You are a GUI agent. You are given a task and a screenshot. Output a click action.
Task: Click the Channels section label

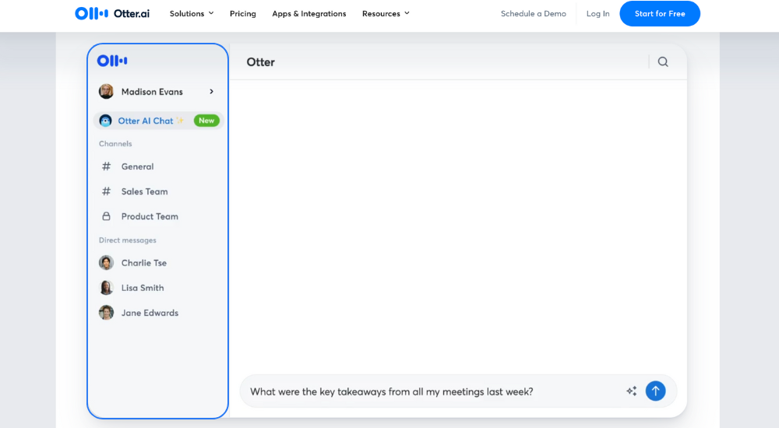click(x=115, y=143)
